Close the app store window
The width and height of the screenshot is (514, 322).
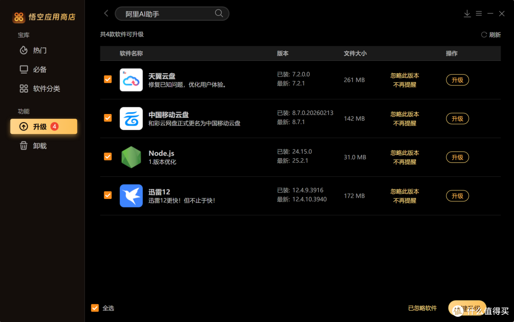point(502,13)
